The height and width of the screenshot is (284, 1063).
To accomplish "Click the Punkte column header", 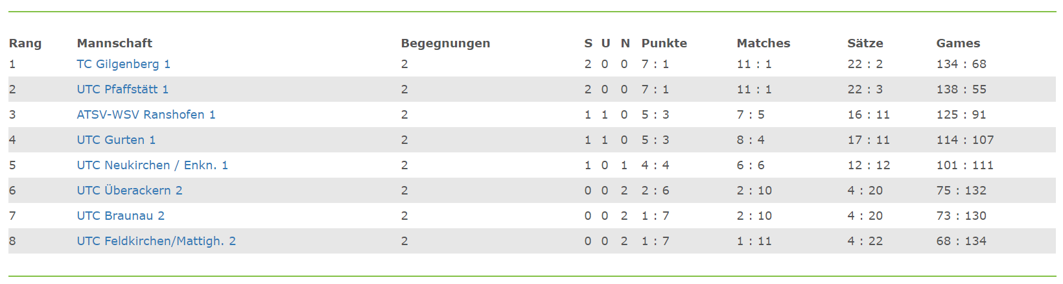I will [664, 43].
